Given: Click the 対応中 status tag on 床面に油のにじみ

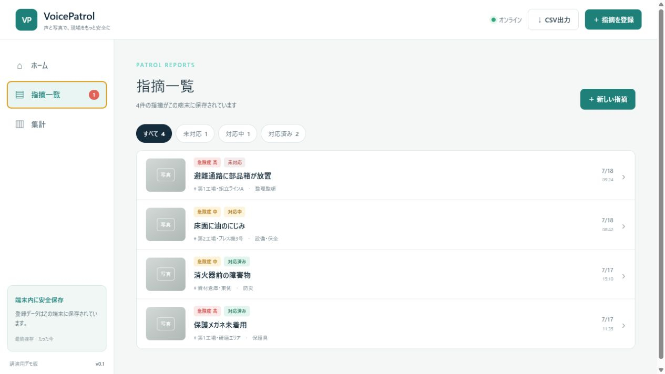Looking at the screenshot, I should pos(234,212).
